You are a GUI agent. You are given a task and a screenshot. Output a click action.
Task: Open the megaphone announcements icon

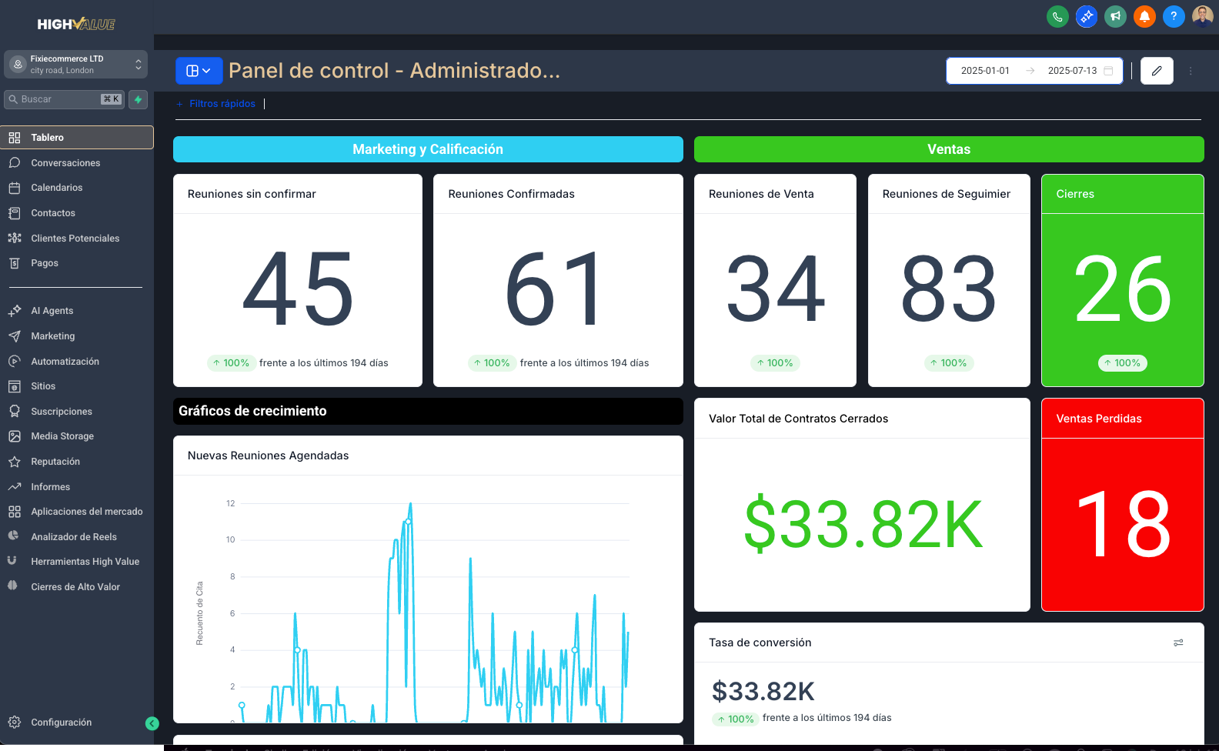click(x=1115, y=16)
